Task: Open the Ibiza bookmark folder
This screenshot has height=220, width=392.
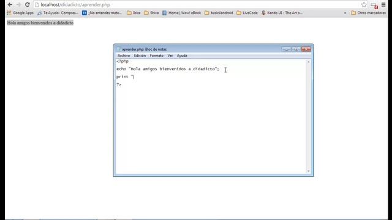Action: [134, 13]
